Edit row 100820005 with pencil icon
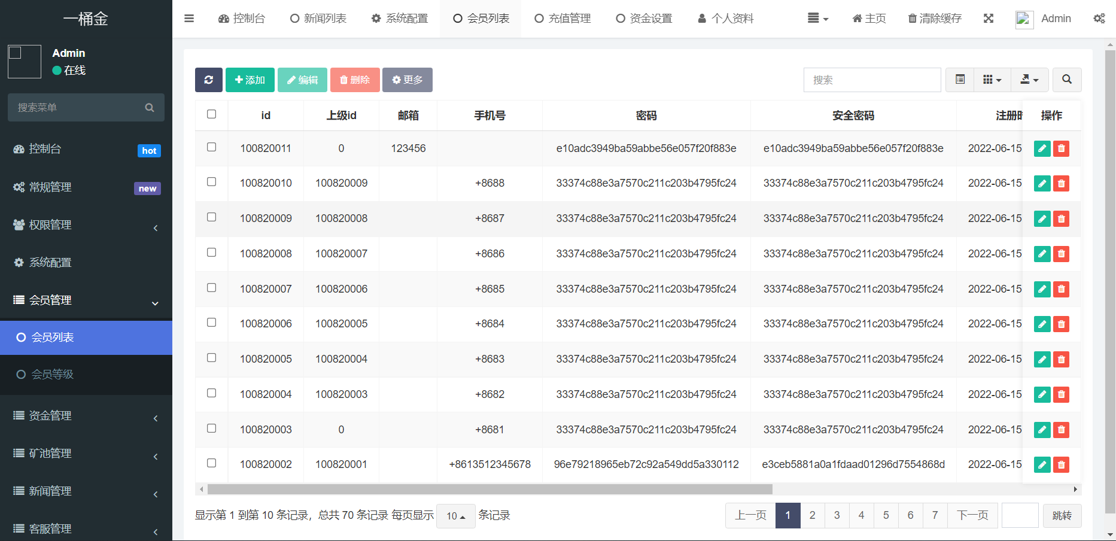 click(1042, 359)
